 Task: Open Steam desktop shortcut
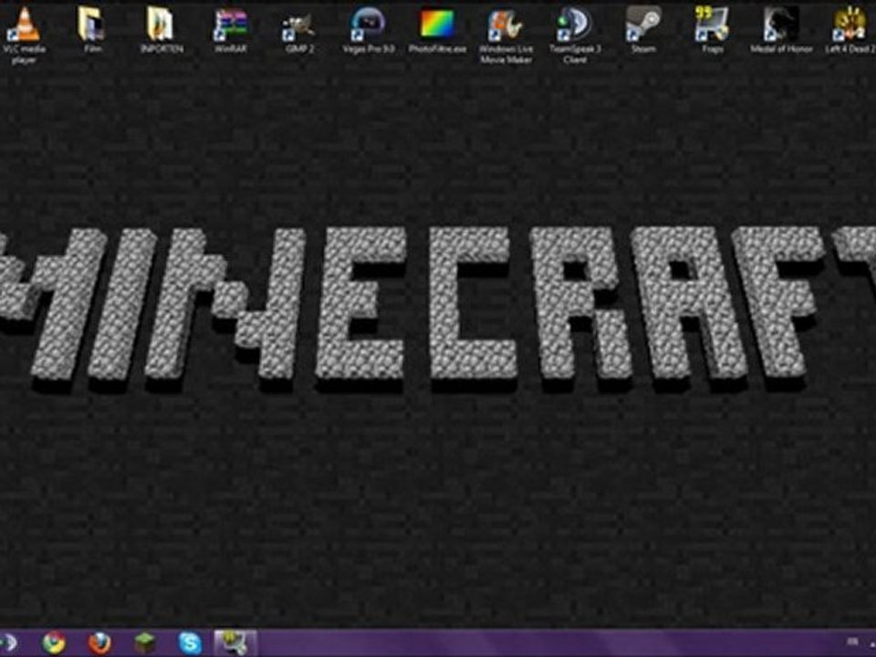click(643, 29)
